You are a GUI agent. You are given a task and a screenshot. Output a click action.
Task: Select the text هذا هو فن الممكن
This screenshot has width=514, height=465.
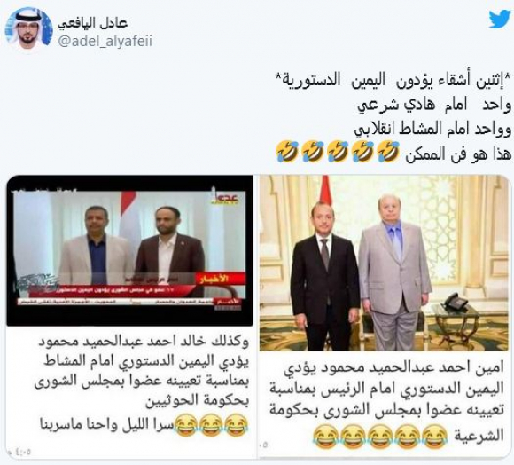coord(458,154)
